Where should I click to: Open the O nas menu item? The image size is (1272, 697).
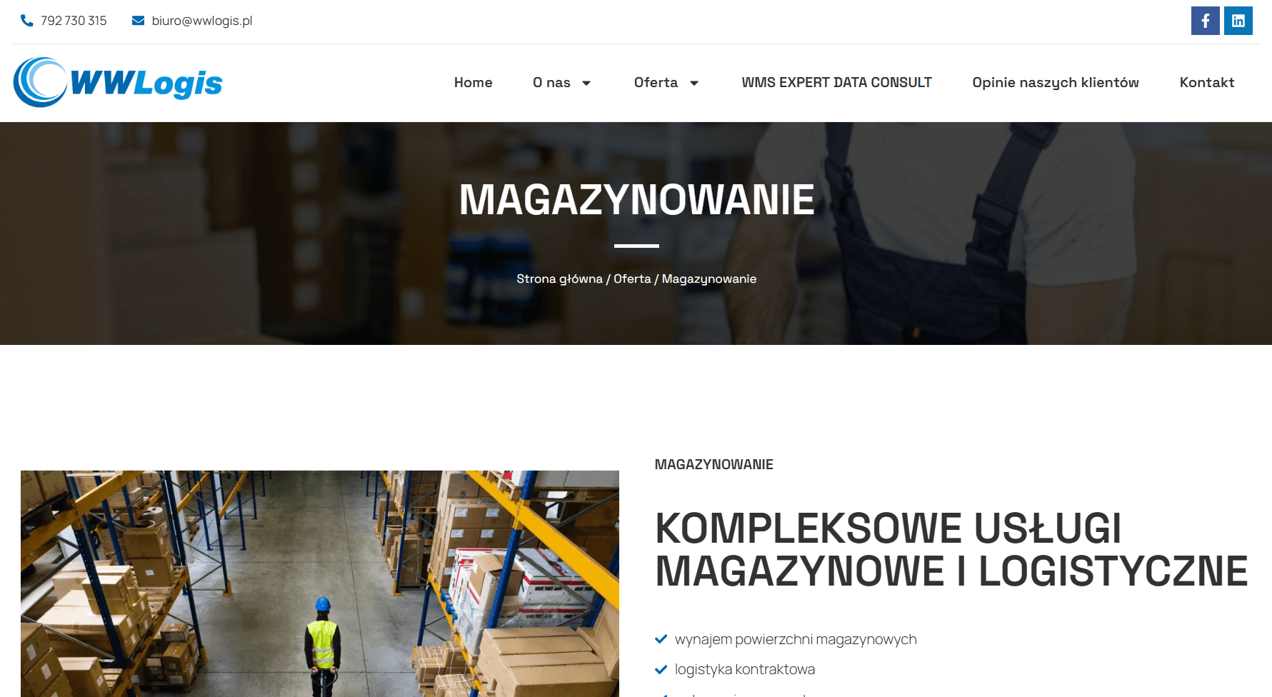click(x=551, y=83)
